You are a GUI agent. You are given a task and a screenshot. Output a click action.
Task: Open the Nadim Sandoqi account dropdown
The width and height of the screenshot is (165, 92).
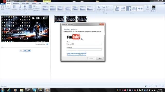154,8
